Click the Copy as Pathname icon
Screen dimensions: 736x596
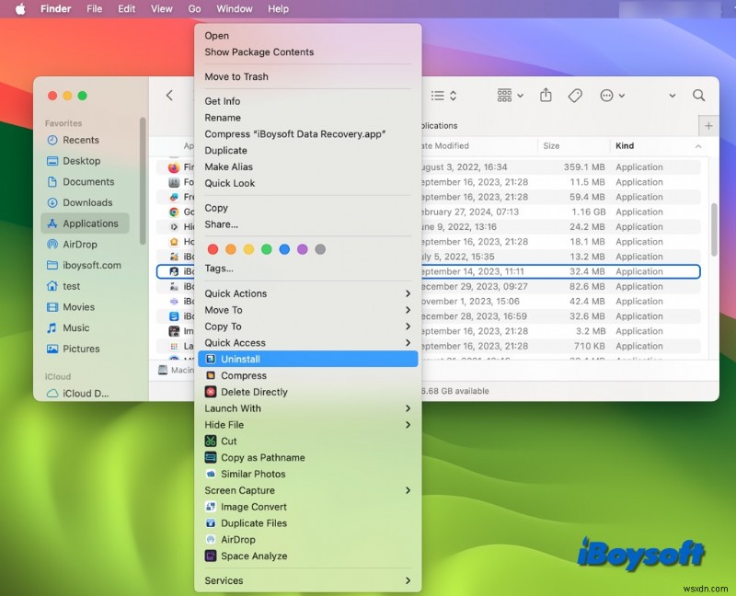[211, 457]
